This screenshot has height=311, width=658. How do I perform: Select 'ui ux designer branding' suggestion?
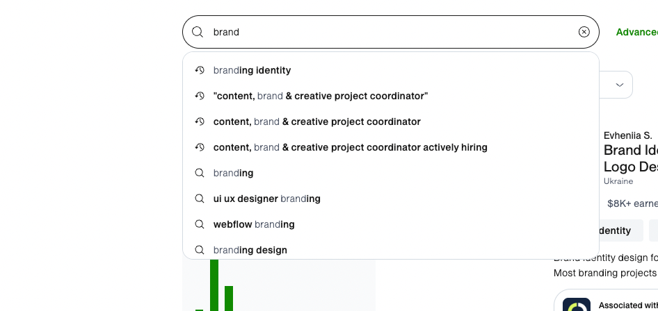click(391, 199)
